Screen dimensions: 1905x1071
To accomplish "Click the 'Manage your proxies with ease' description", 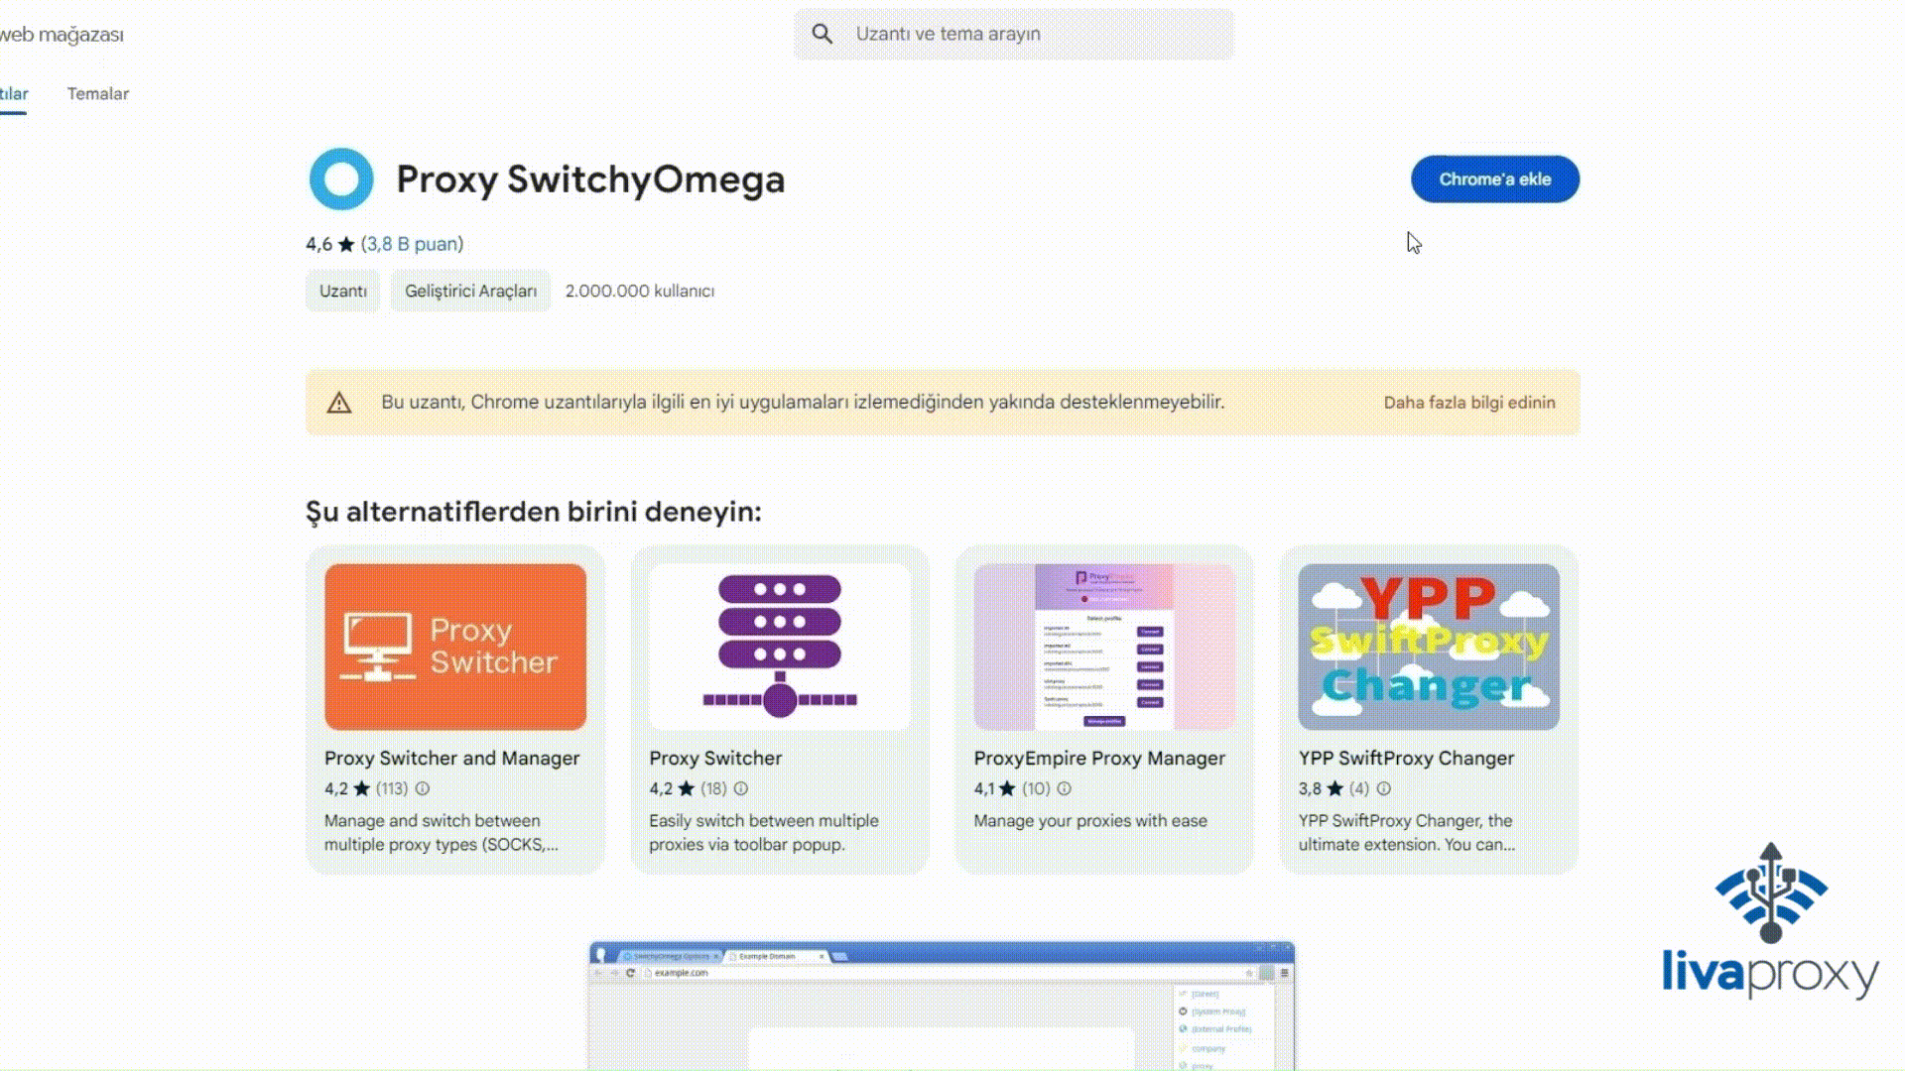I will coord(1090,821).
